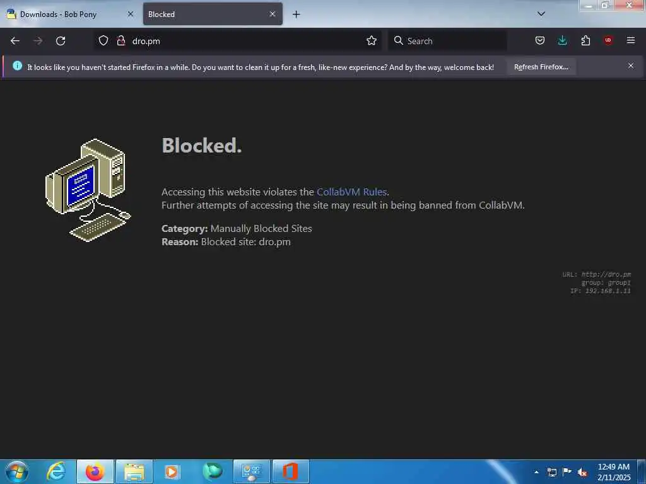The image size is (646, 484).
Task: Open the CollabVM Rules link
Action: [351, 192]
